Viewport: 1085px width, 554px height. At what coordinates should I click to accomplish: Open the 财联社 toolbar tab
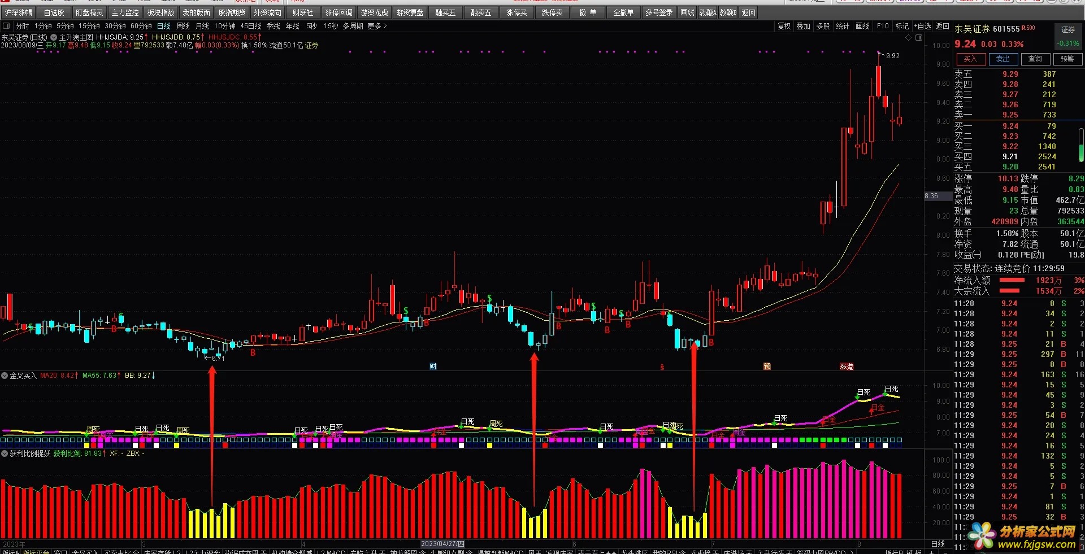(303, 12)
